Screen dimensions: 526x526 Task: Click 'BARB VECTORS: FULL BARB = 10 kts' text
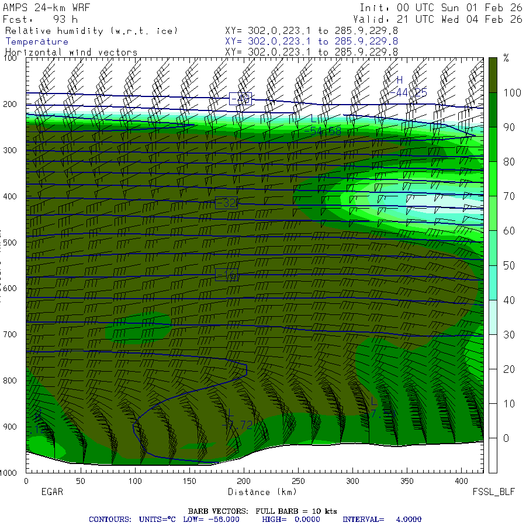262,511
